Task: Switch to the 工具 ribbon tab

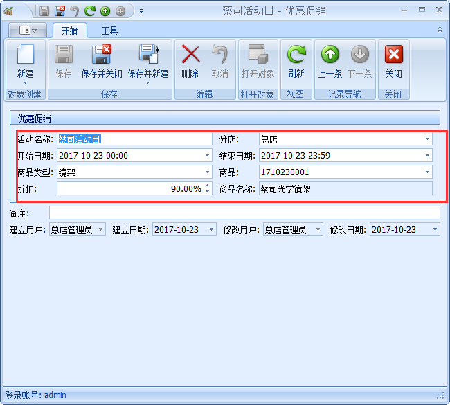Action: [x=109, y=30]
